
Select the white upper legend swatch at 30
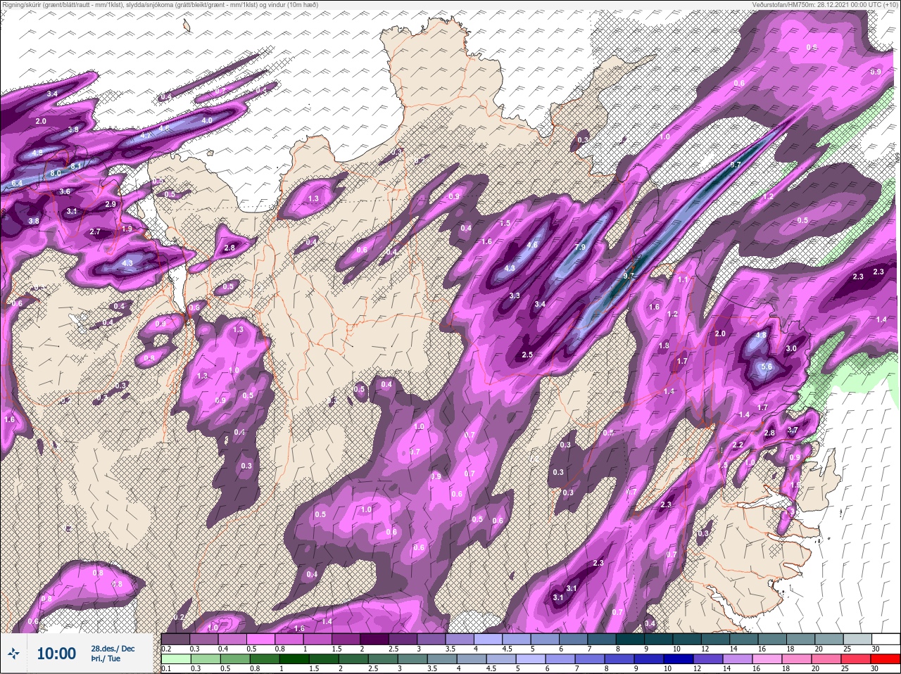(x=887, y=639)
